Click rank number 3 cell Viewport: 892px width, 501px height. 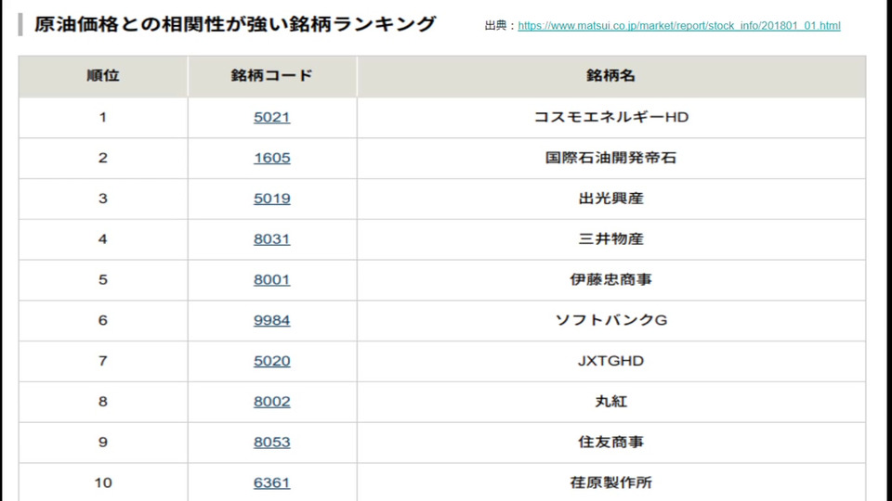click(x=103, y=199)
